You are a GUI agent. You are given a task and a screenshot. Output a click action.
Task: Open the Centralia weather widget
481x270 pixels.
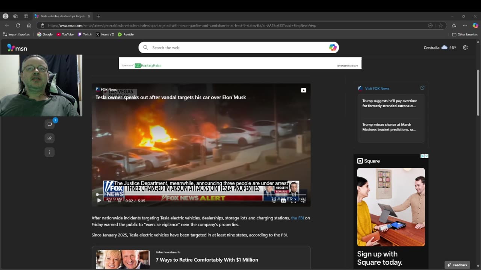(440, 48)
